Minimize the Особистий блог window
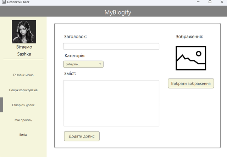227x157 pixels. point(198,2)
